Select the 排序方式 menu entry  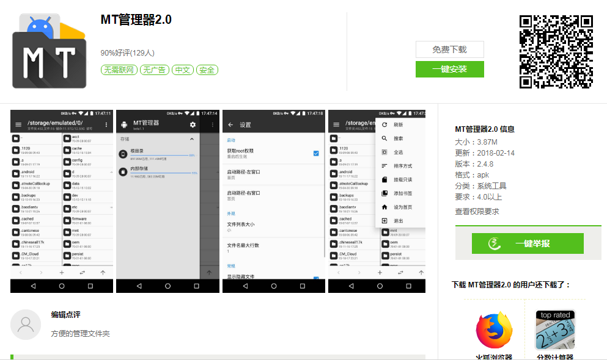click(x=400, y=166)
